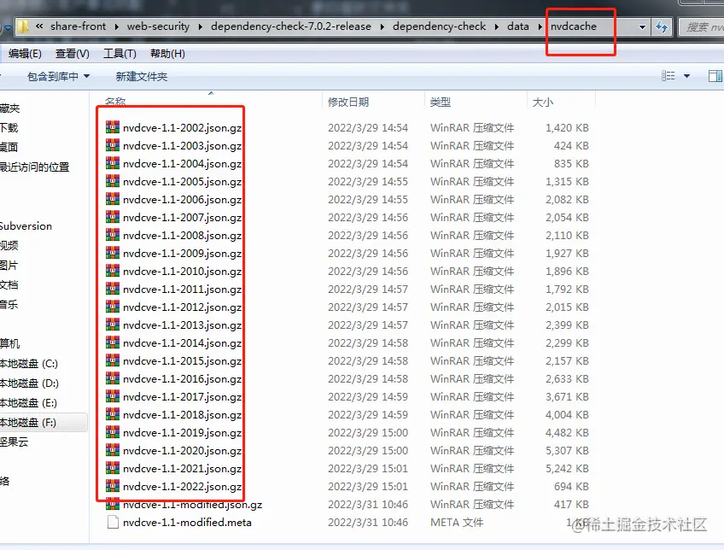The image size is (724, 550).
Task: Click the search box
Action: [x=702, y=26]
